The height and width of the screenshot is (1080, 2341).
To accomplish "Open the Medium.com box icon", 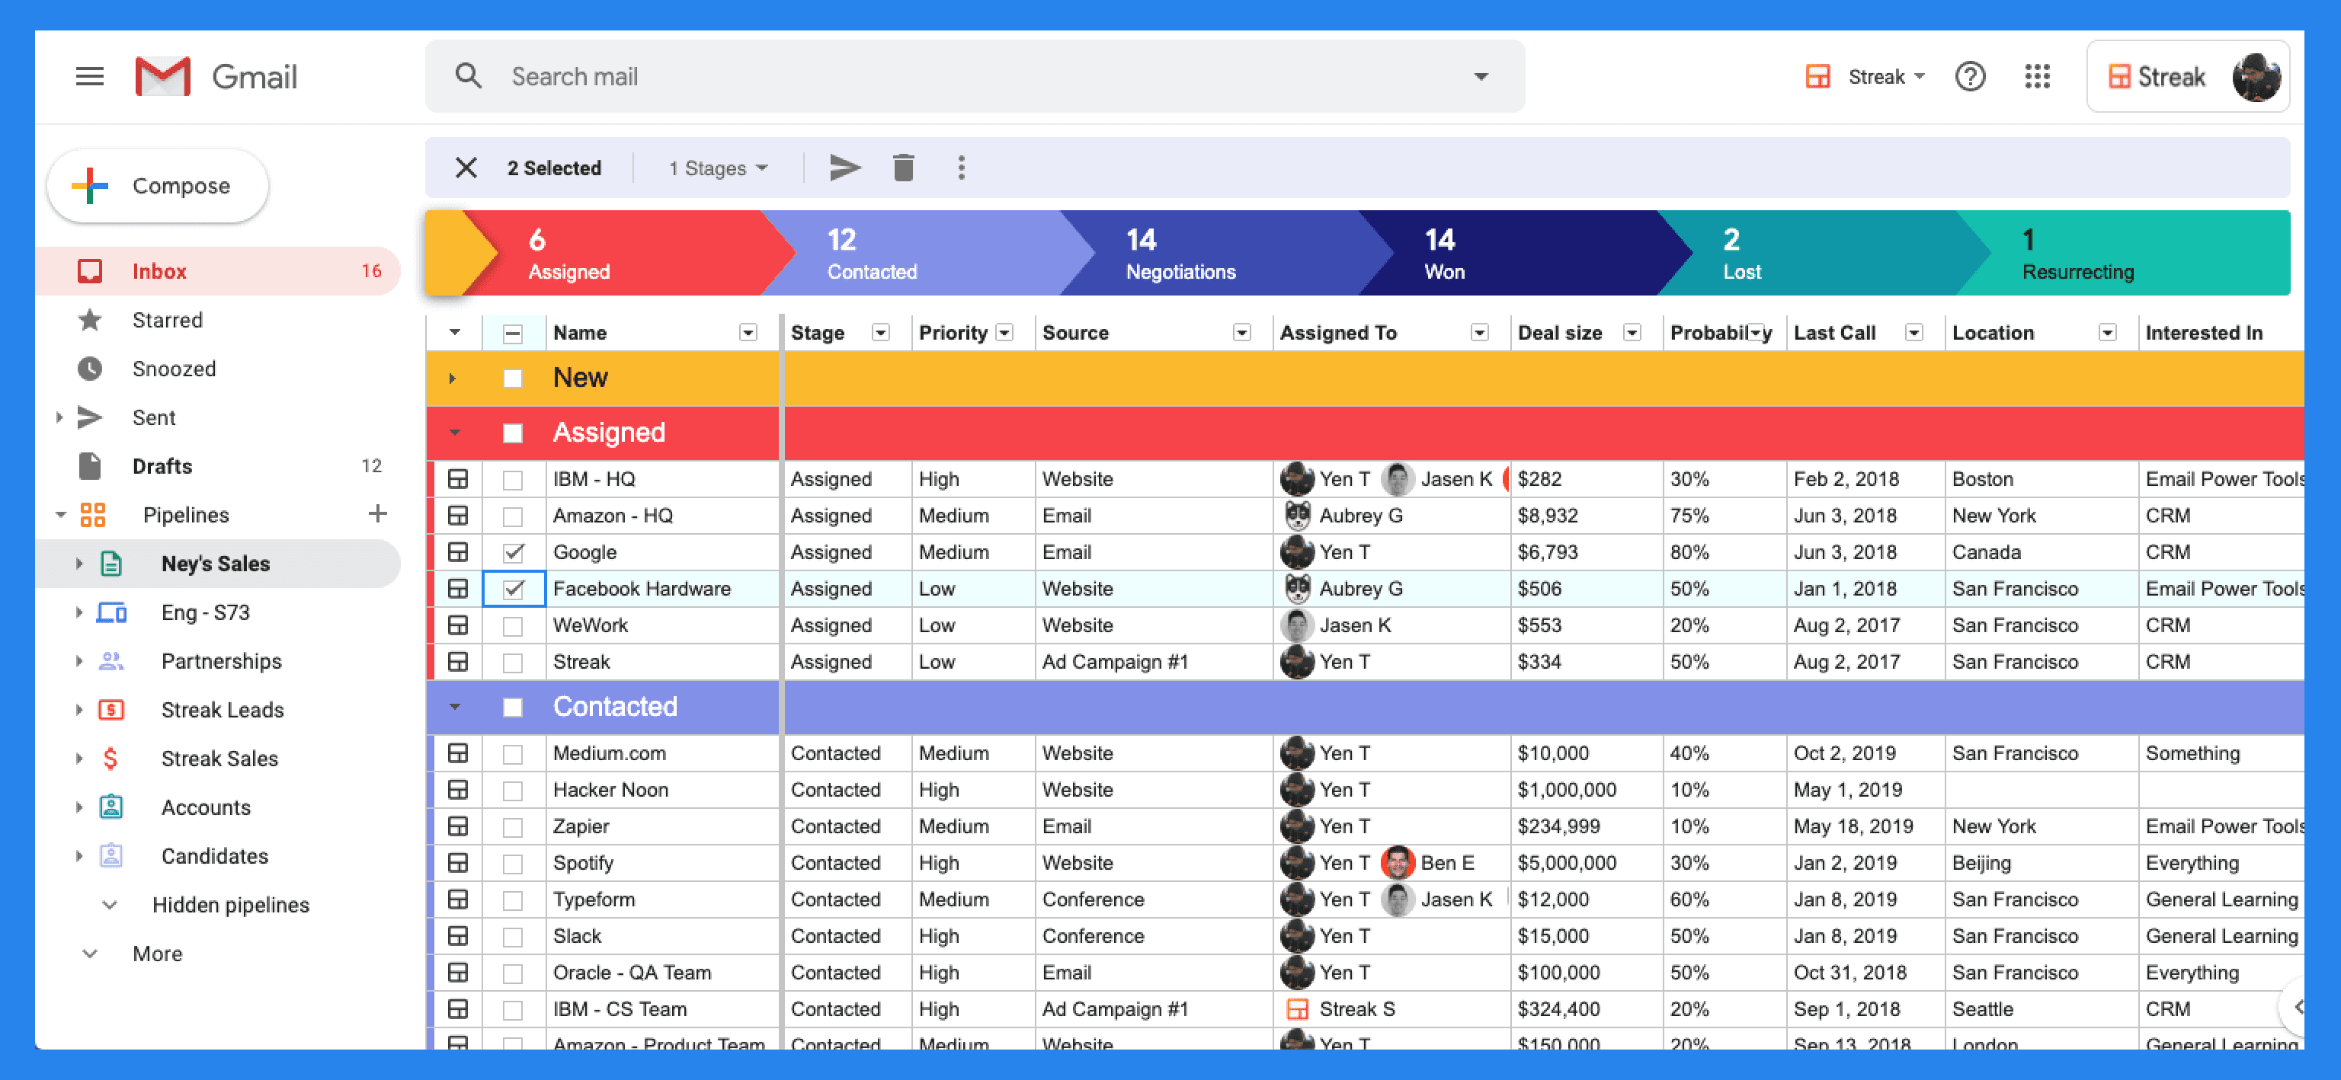I will [x=458, y=753].
